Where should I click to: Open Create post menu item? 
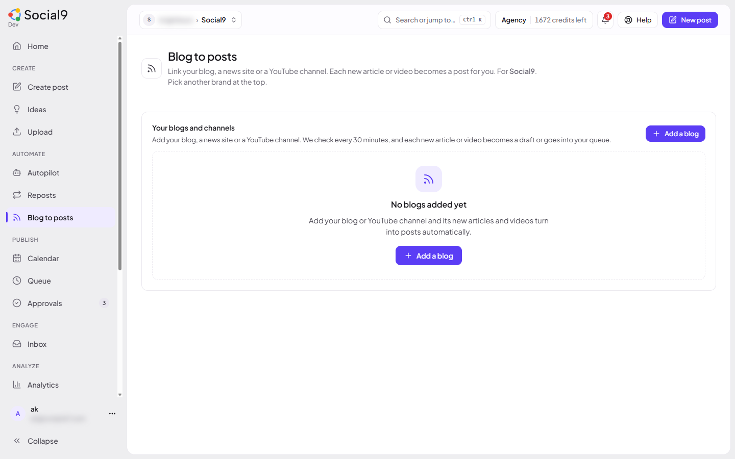click(61, 87)
